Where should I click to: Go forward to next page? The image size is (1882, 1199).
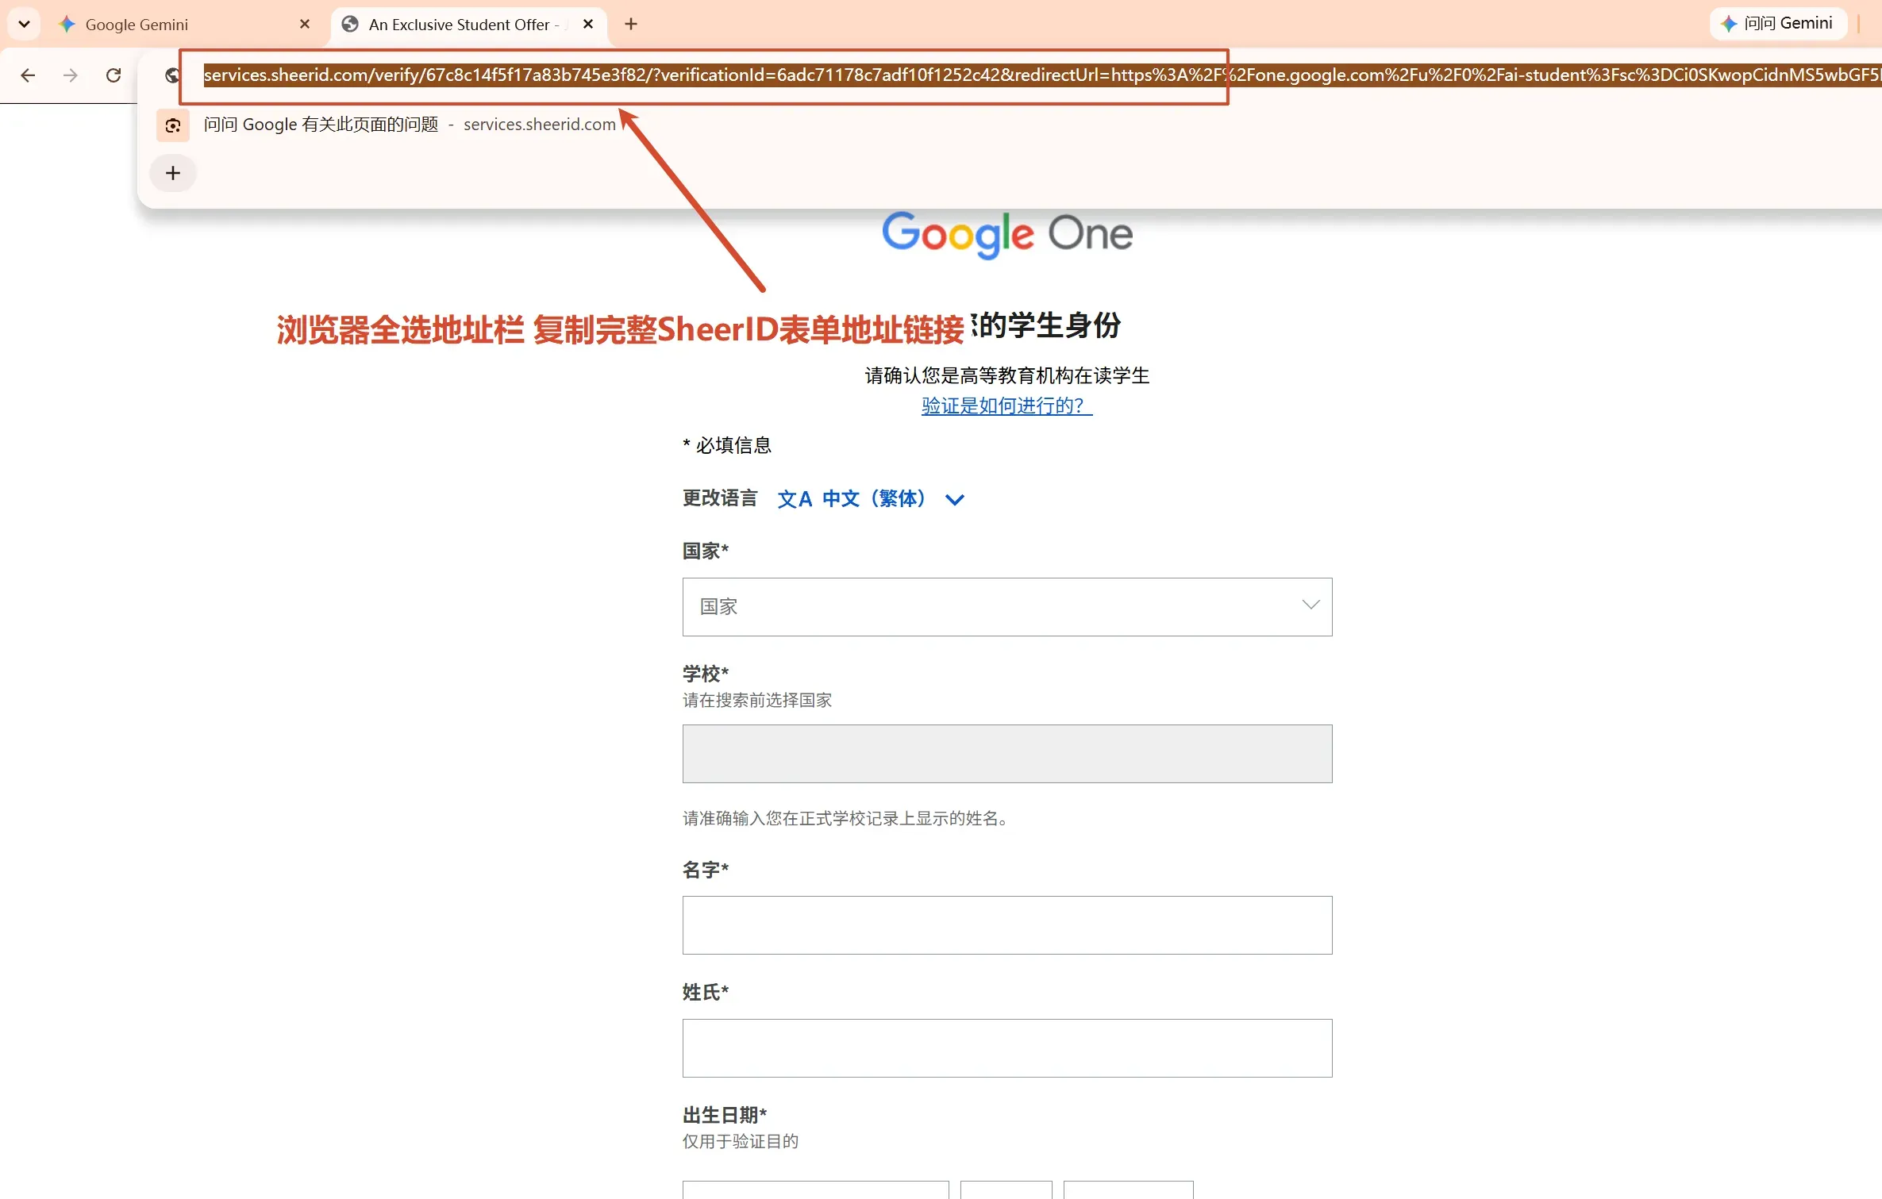[x=71, y=75]
